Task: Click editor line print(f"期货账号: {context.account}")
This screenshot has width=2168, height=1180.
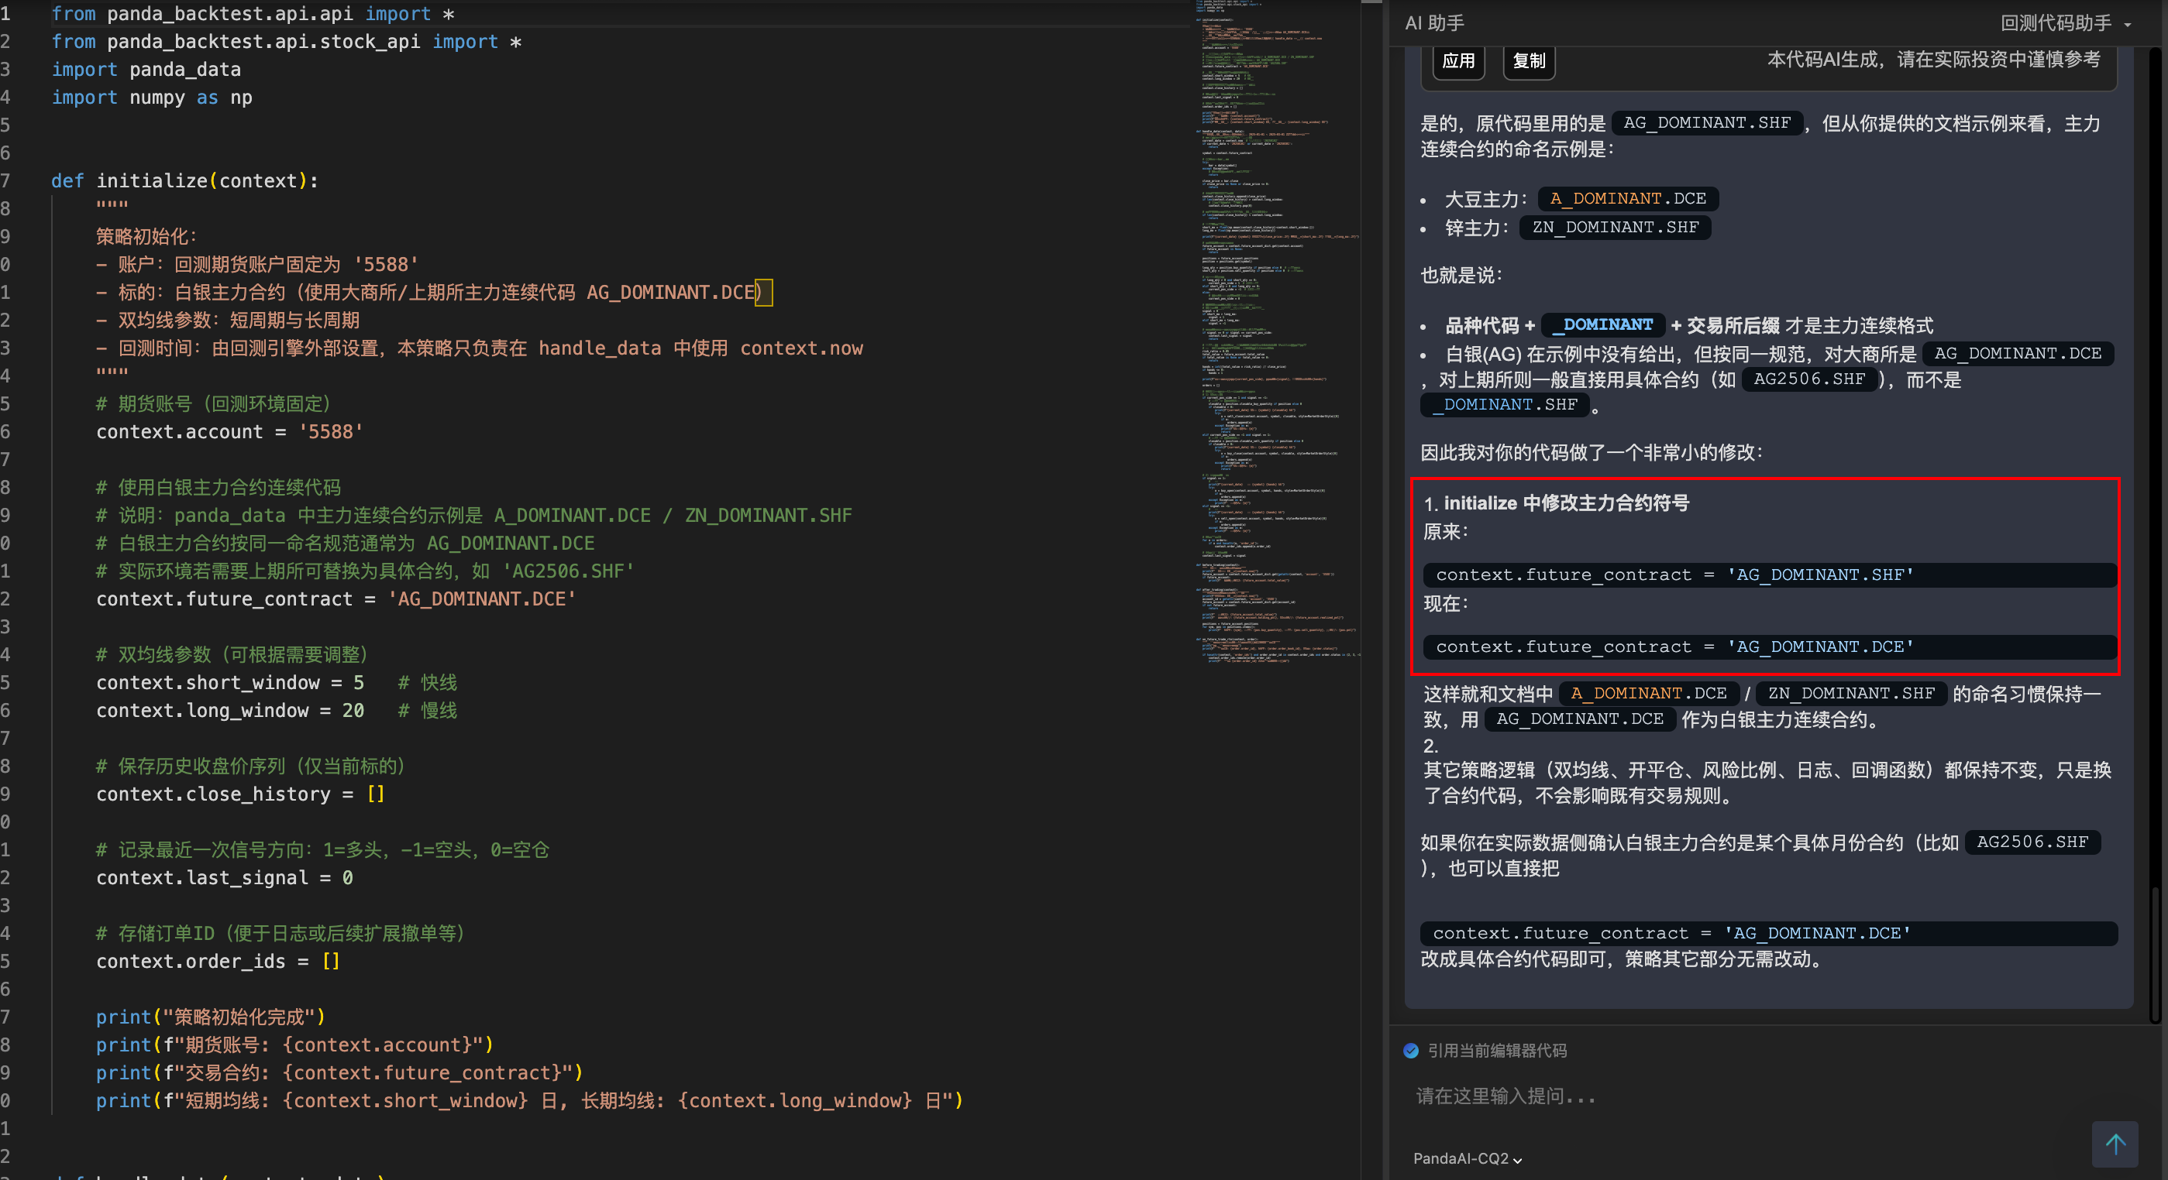Action: tap(294, 1045)
